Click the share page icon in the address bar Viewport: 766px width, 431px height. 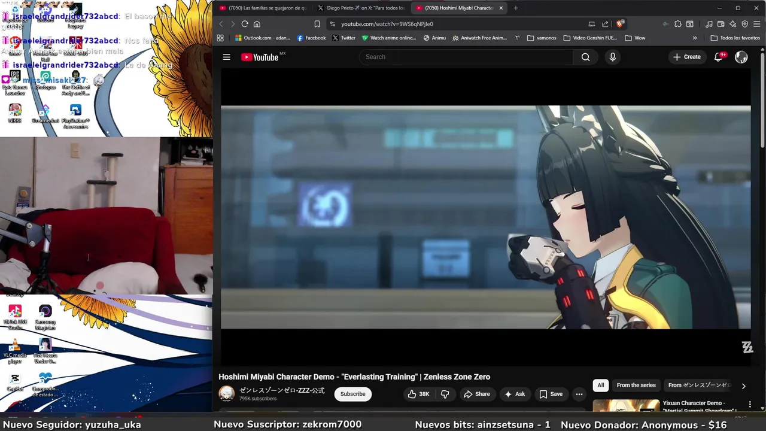pyautogui.click(x=605, y=24)
